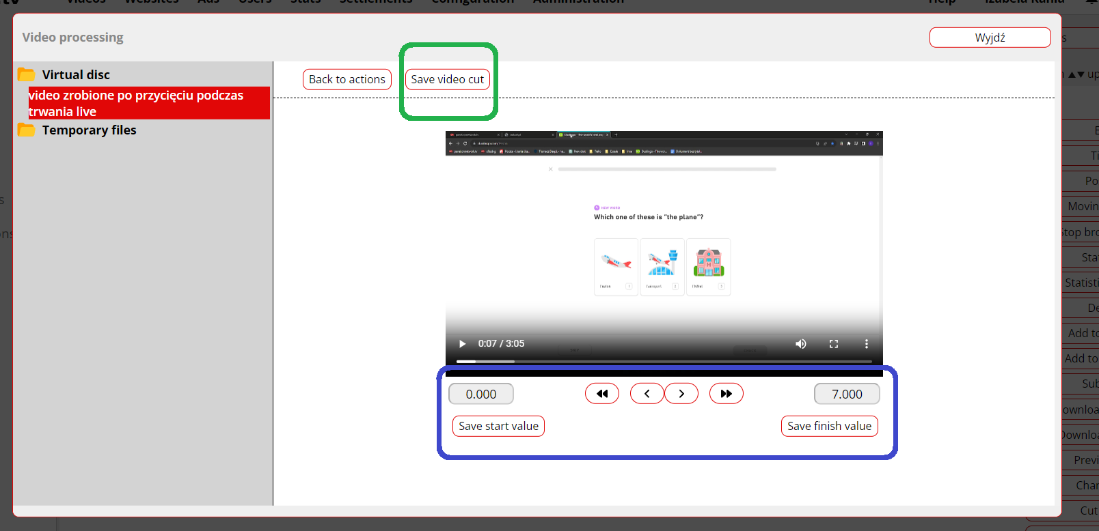The image size is (1099, 531).
Task: Expand the Temporary files folder
Action: click(x=89, y=130)
